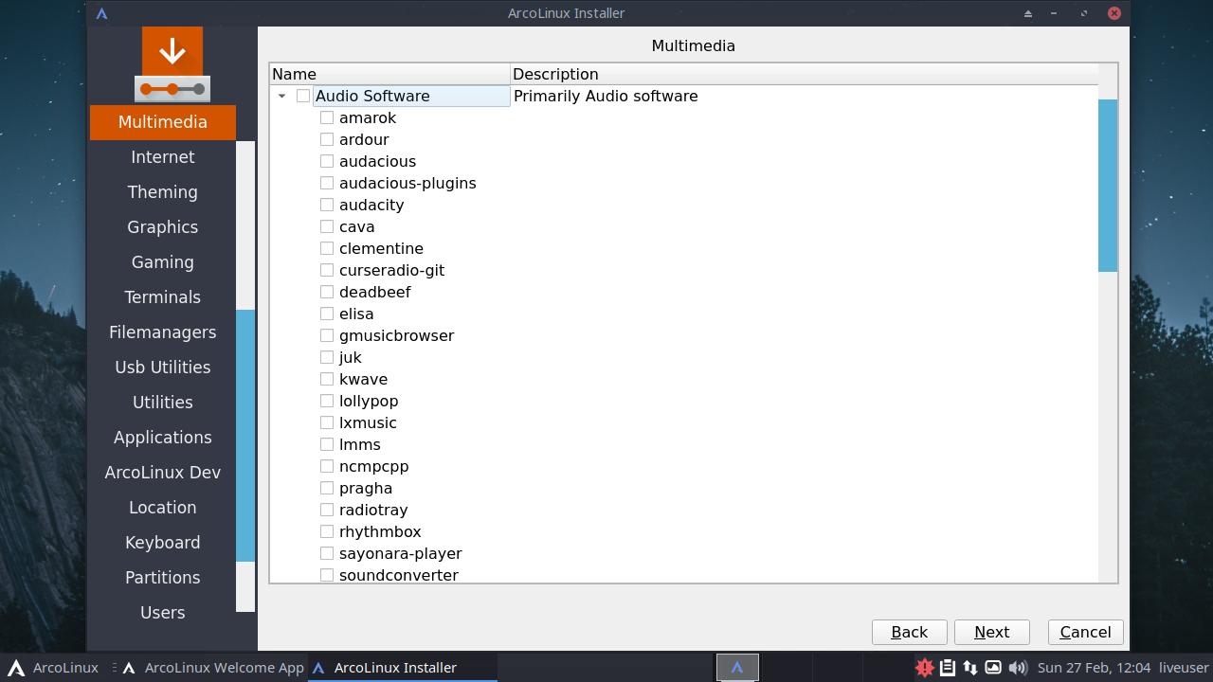Check the Audio Software group checkbox

303,96
